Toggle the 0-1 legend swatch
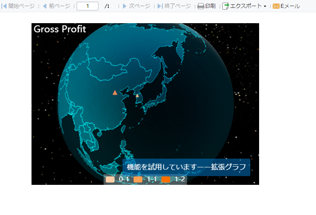Viewport: 316px width, 215px height. pos(110,179)
